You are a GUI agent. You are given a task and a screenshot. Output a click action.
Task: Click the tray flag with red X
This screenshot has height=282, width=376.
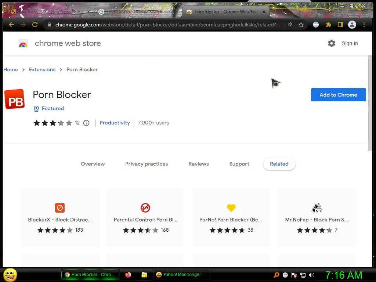point(294,275)
